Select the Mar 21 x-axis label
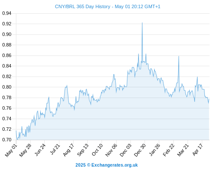 183,150
